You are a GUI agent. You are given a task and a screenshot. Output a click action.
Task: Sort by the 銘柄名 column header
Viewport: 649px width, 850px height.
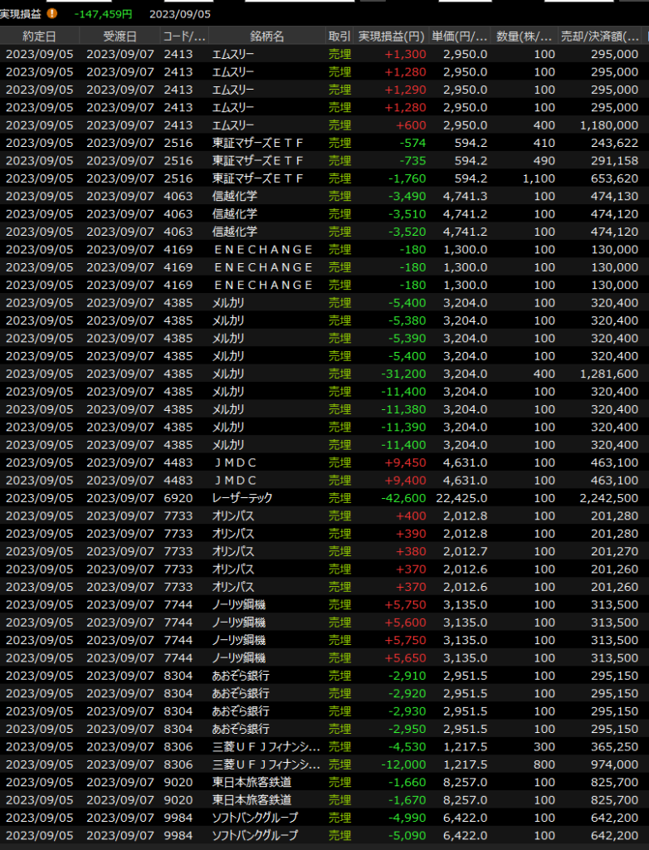(x=266, y=36)
